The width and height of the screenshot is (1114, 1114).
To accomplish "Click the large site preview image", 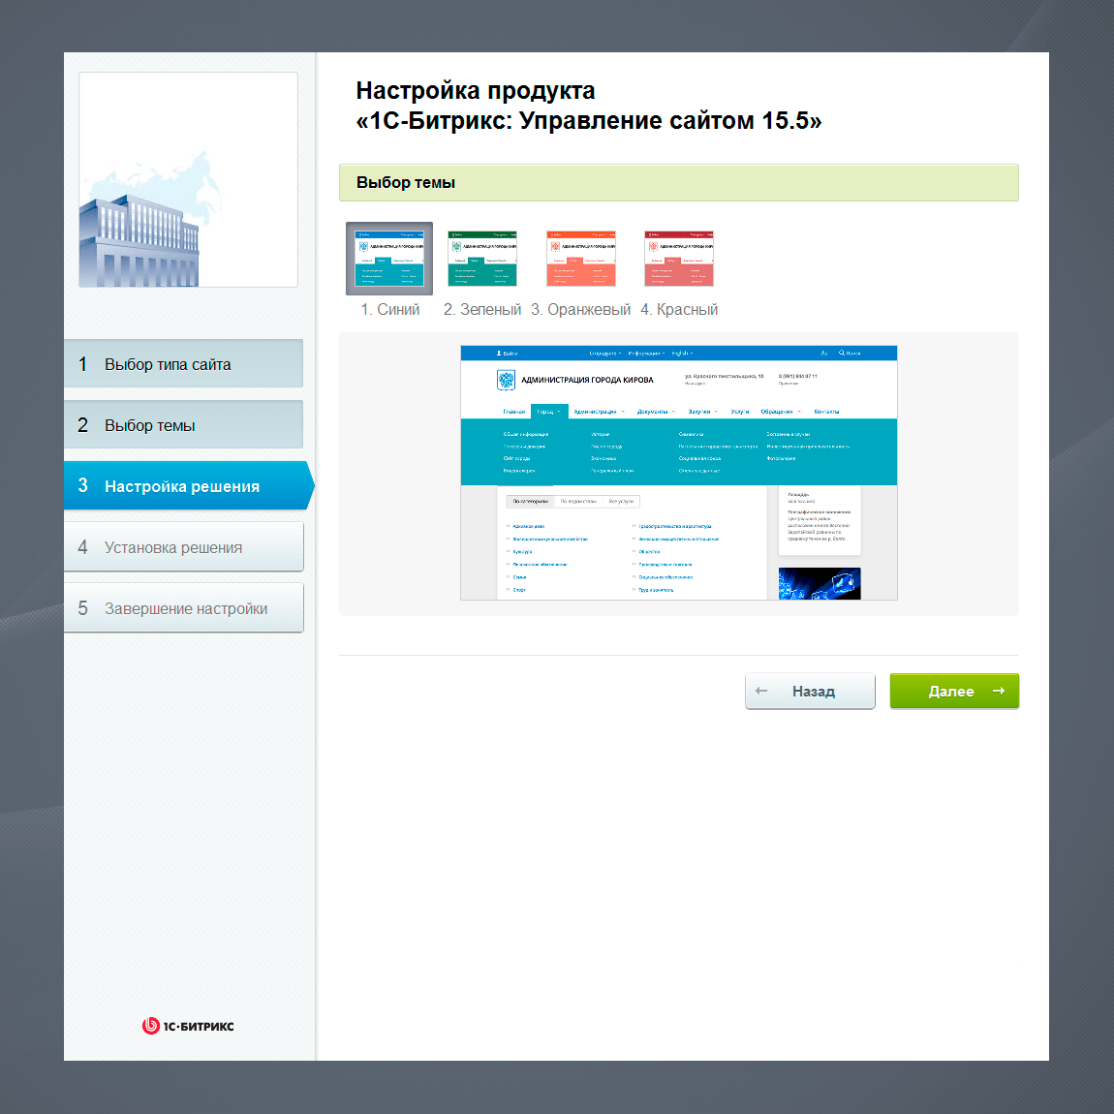I will [678, 473].
